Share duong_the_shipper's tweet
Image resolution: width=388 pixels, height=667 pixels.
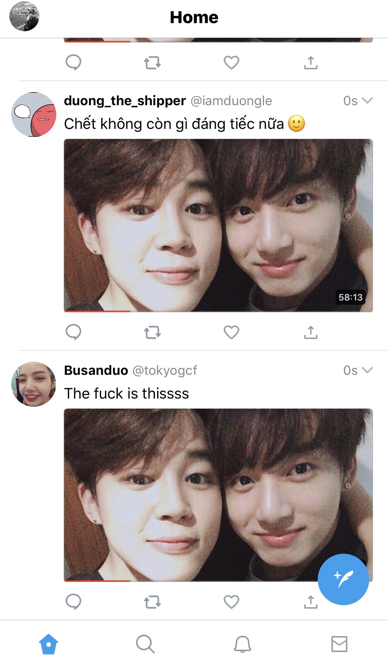[x=310, y=332]
